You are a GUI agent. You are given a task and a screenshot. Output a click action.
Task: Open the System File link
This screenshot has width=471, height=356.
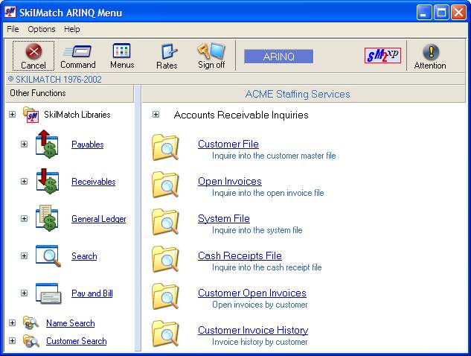point(224,219)
